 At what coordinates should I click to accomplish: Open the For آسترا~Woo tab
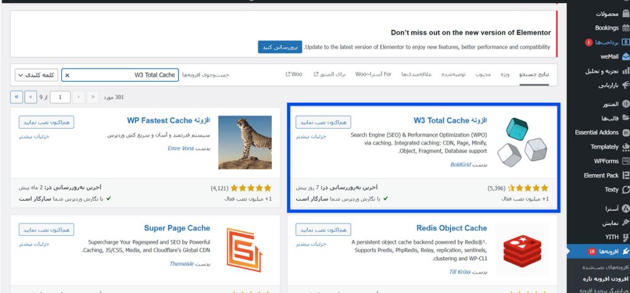[x=373, y=74]
